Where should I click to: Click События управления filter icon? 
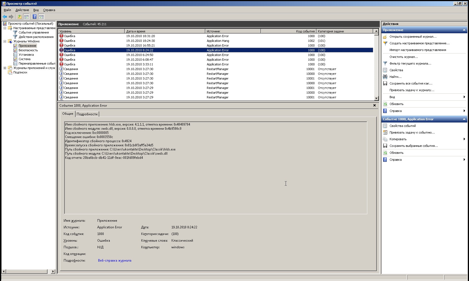click(16, 32)
